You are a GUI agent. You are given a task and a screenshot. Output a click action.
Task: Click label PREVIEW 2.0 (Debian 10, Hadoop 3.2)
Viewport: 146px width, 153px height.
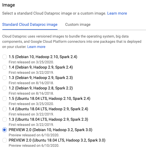click(50, 130)
